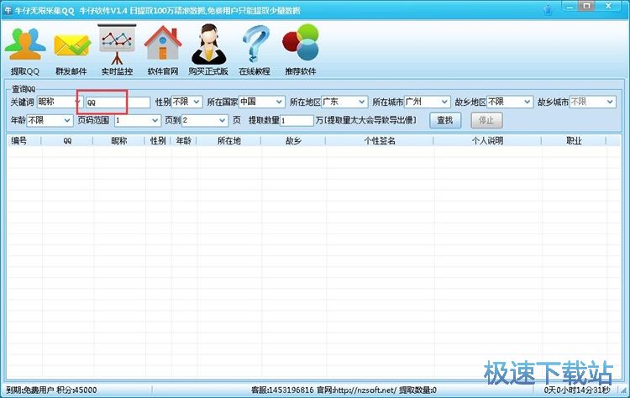Expand the 关键词 type dropdown (昵称)
Viewport: 630px width, 398px height.
[x=60, y=102]
